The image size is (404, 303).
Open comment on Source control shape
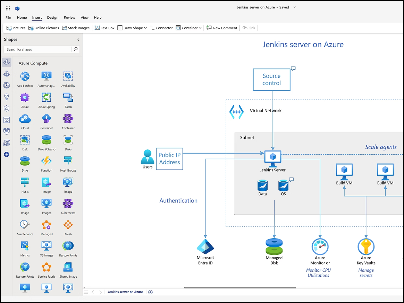click(293, 69)
